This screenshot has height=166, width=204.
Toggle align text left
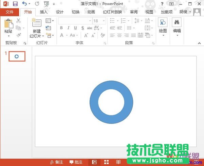113,35
